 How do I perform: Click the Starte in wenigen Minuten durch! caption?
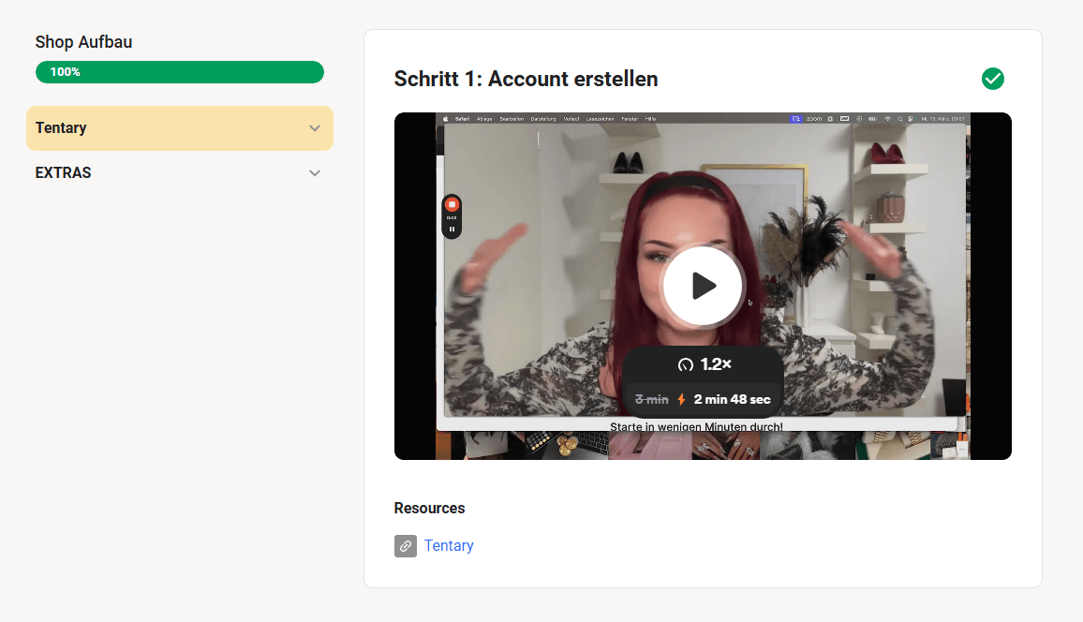pos(696,426)
